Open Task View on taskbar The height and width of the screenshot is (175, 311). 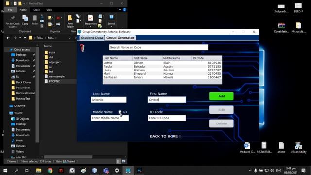coord(27,170)
